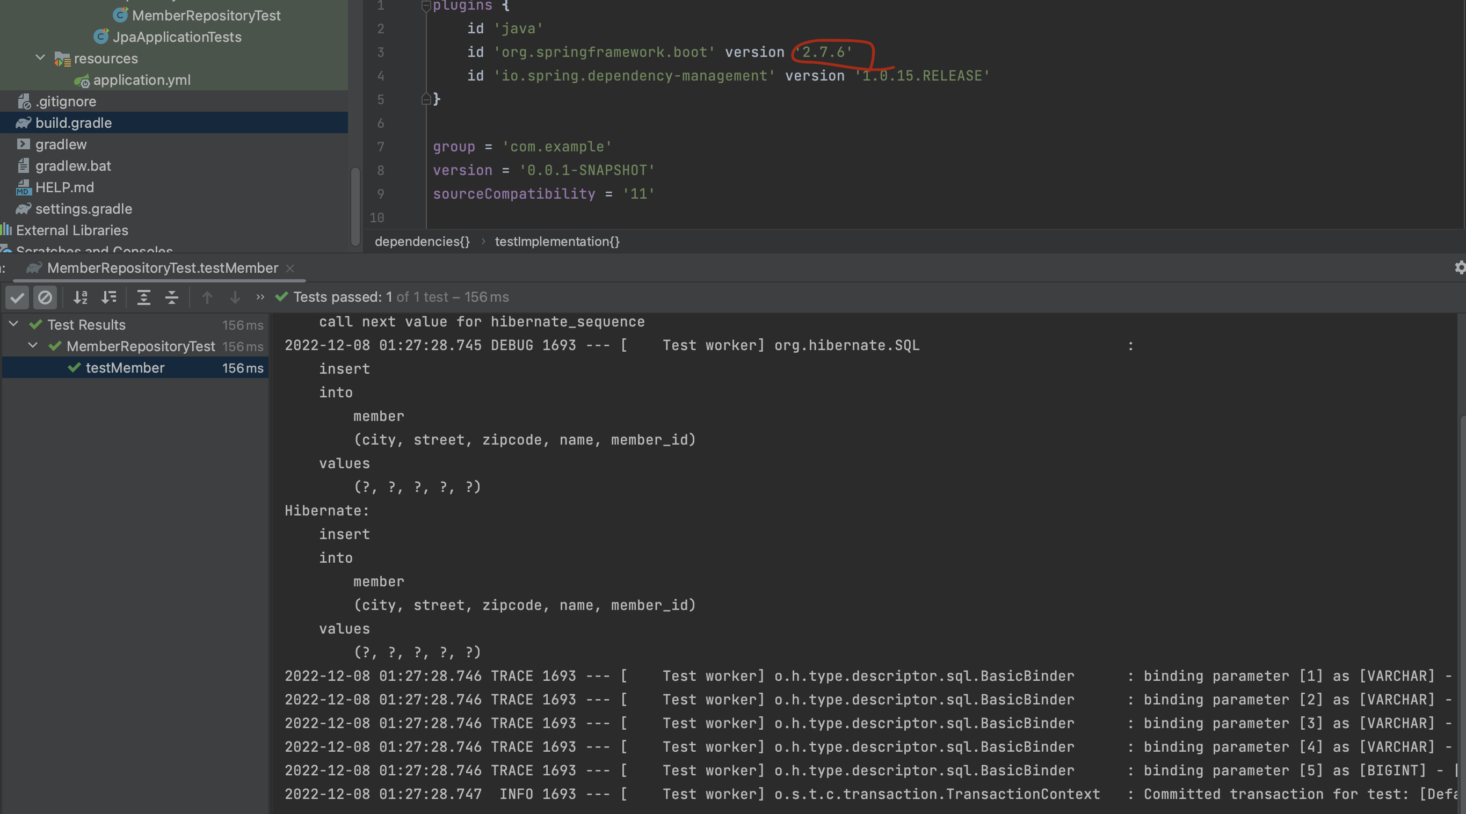
Task: Sort tests by duration
Action: (x=108, y=297)
